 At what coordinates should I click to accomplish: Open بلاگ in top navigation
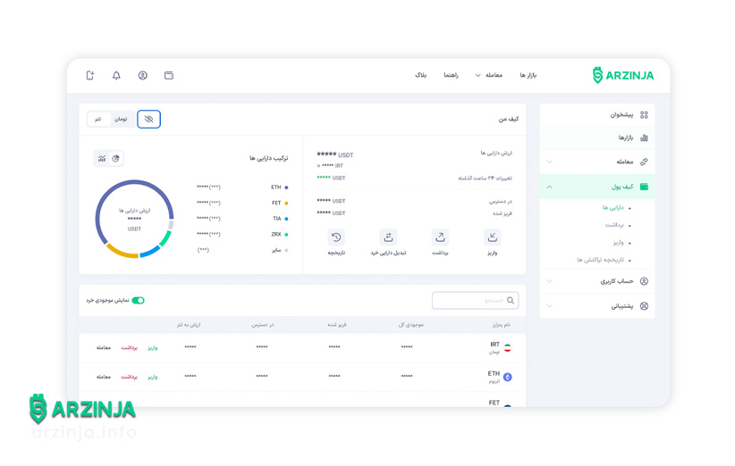click(420, 75)
